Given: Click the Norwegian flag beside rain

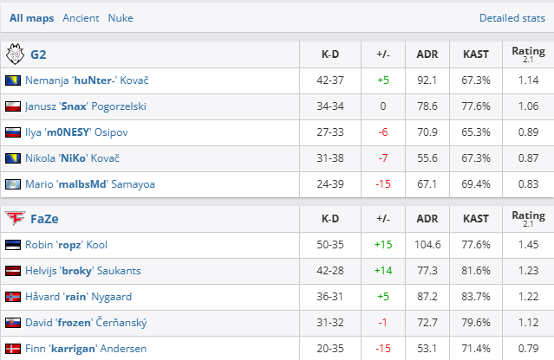Looking at the screenshot, I should click(13, 297).
